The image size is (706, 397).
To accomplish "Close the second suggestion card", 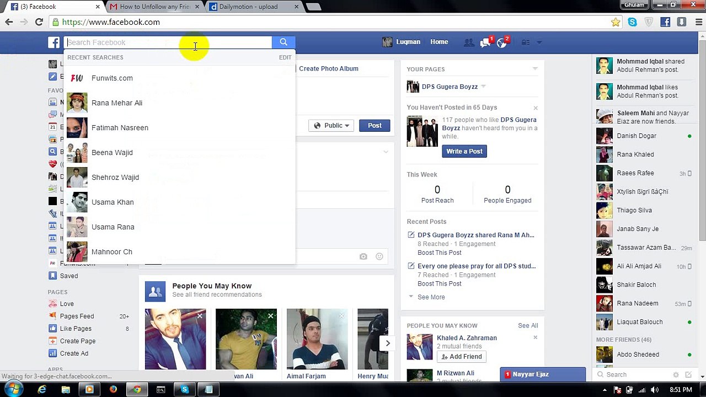I will coord(271,316).
